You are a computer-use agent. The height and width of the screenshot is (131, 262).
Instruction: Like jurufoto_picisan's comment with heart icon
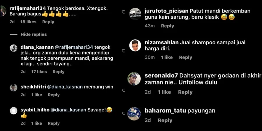(123, 12)
